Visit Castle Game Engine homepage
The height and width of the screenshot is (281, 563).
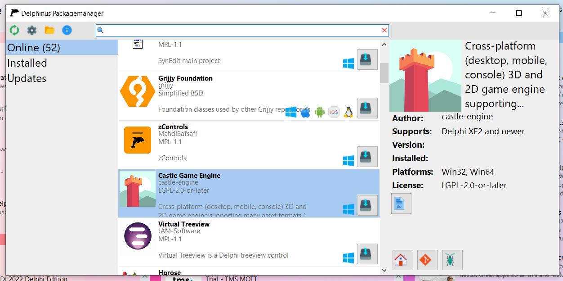pyautogui.click(x=402, y=260)
